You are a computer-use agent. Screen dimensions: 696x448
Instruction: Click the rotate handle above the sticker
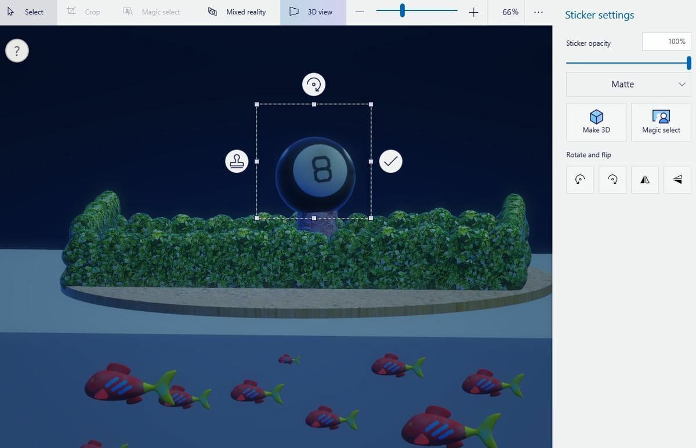(314, 85)
